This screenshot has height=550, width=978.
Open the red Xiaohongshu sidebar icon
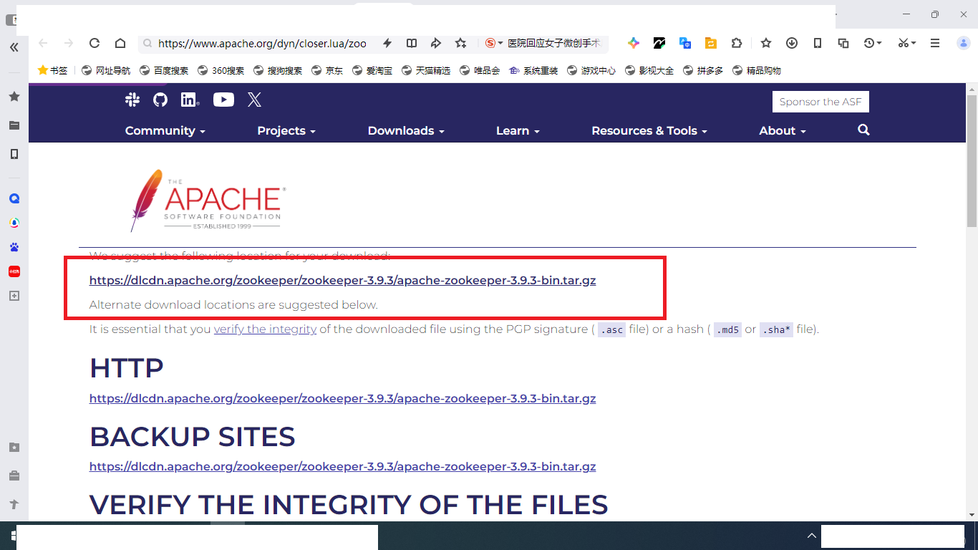tap(14, 271)
